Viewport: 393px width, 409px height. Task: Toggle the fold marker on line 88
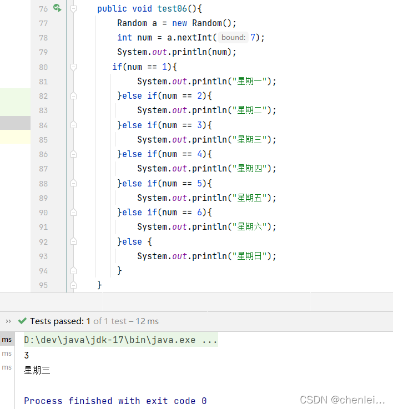[74, 183]
